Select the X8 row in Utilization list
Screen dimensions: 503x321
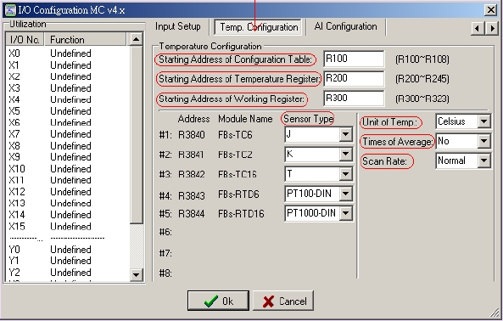pos(67,146)
